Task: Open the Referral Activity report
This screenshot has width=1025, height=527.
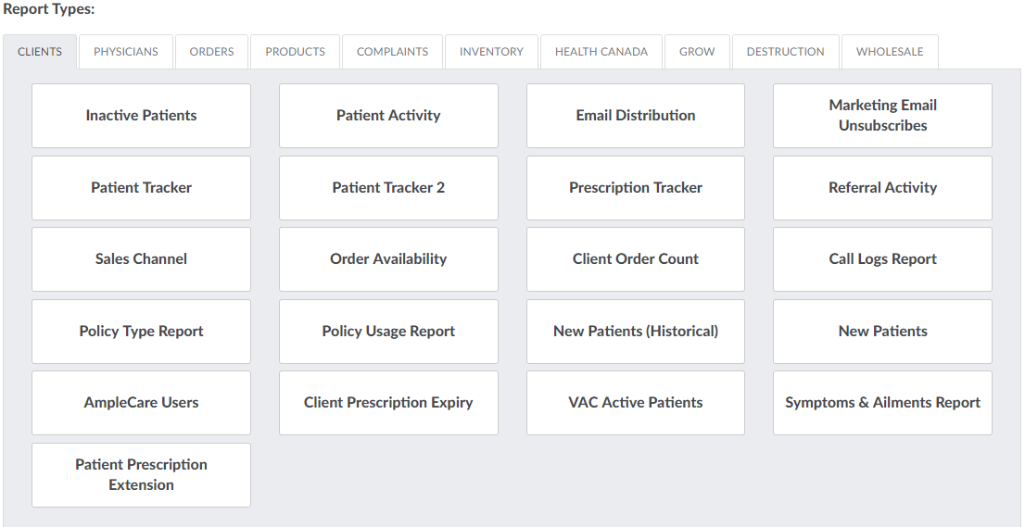Action: pyautogui.click(x=882, y=188)
